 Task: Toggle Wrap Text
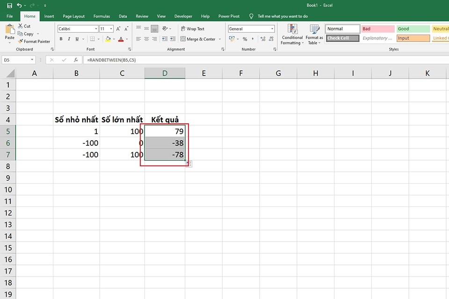192,29
